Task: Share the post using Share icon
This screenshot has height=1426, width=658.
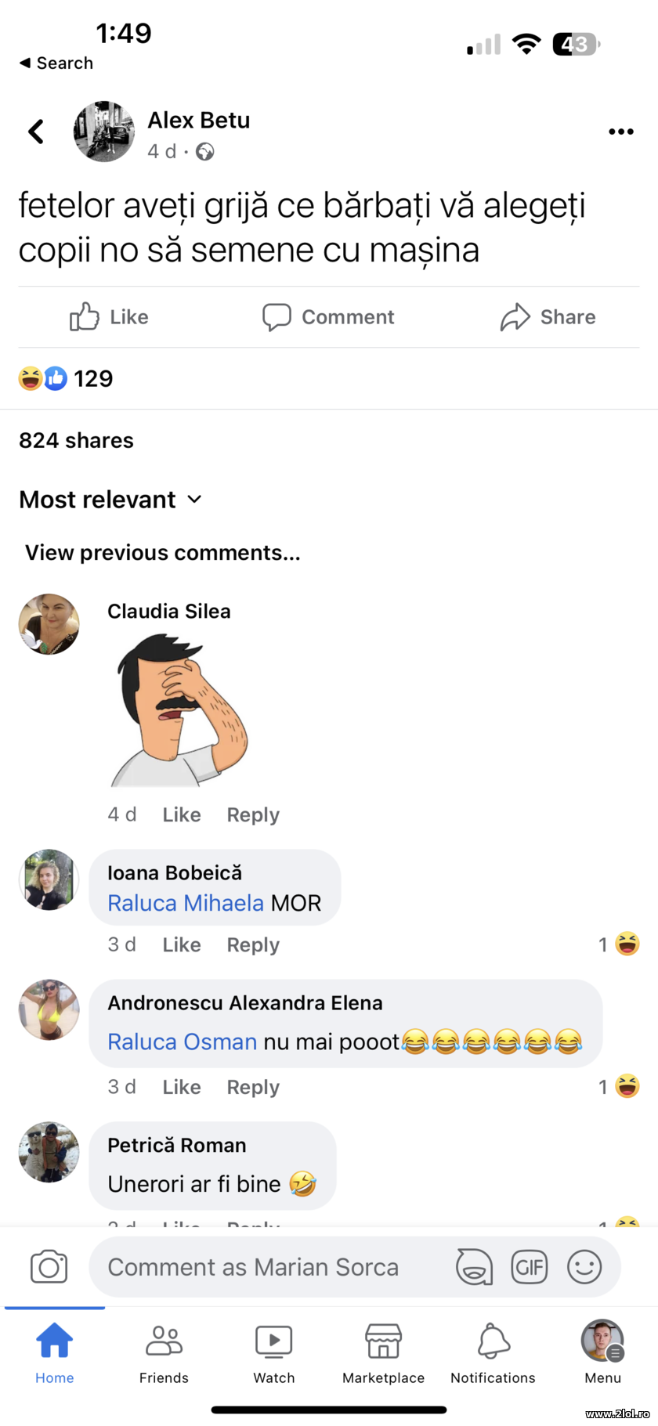Action: [x=548, y=317]
